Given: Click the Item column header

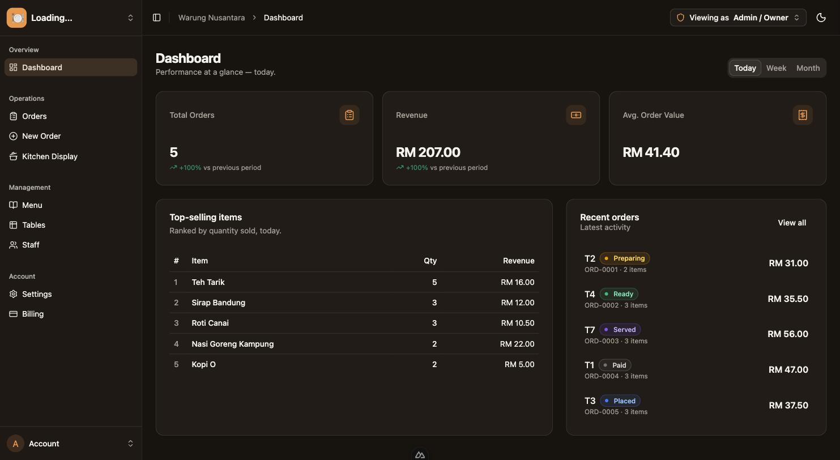Looking at the screenshot, I should [x=199, y=261].
